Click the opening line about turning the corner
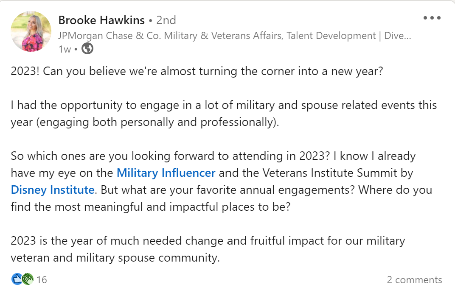Screen dimensions: 455x290 (197, 71)
